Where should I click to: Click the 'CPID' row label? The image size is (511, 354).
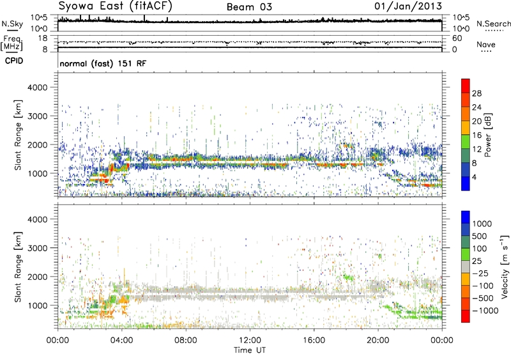coord(14,61)
